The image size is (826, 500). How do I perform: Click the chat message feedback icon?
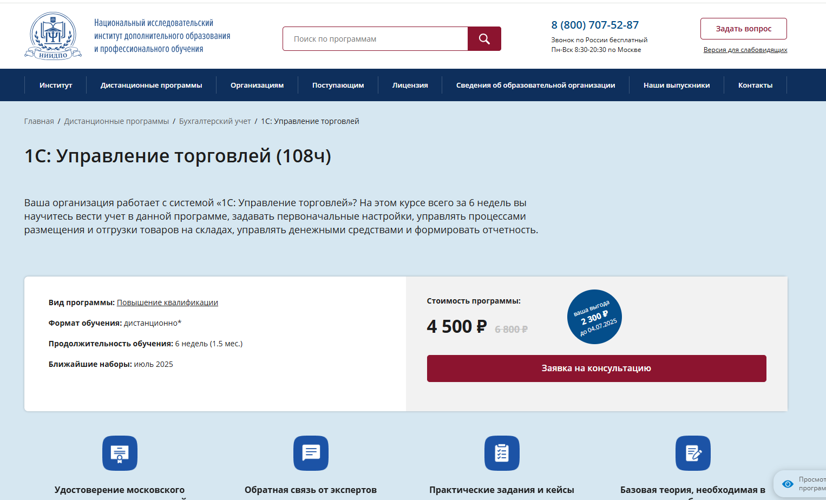(x=311, y=453)
